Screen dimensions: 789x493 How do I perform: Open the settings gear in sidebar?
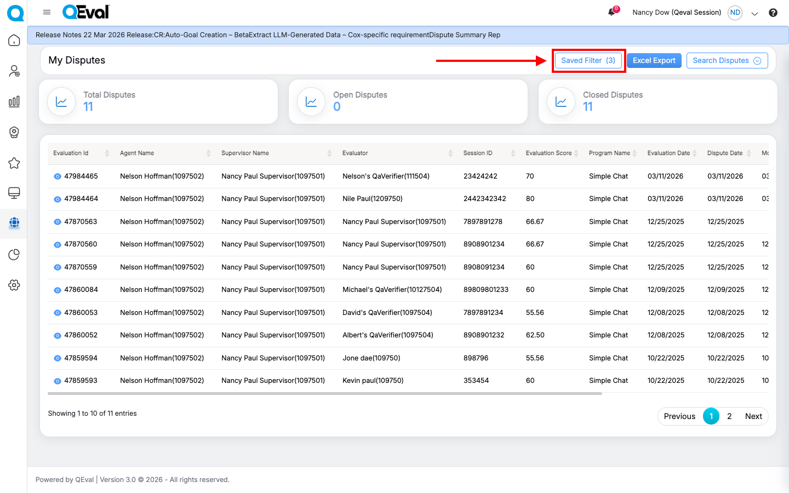pos(14,285)
